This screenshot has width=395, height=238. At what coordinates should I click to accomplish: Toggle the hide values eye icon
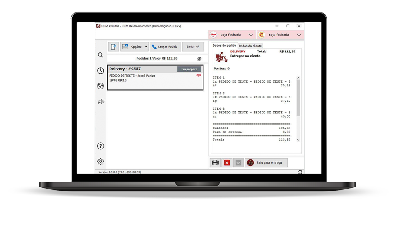tap(199, 59)
